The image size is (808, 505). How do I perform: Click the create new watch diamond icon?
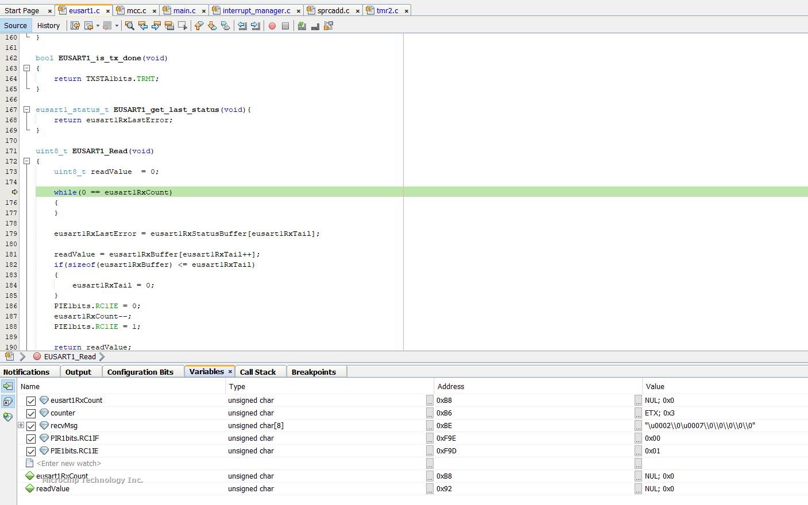point(8,417)
